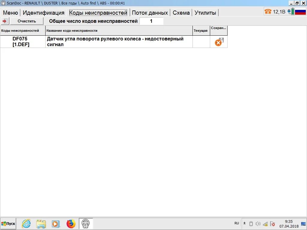The height and width of the screenshot is (230, 307).
Task: Click the battery voltage 12,1В indicator
Action: click(279, 12)
